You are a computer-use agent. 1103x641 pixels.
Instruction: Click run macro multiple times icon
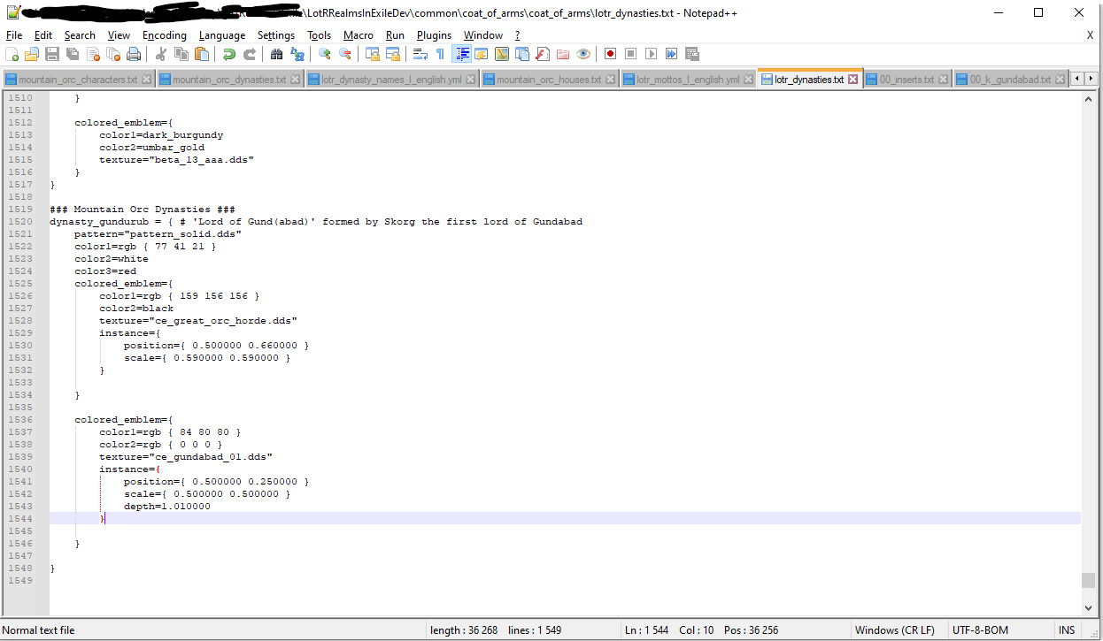672,54
